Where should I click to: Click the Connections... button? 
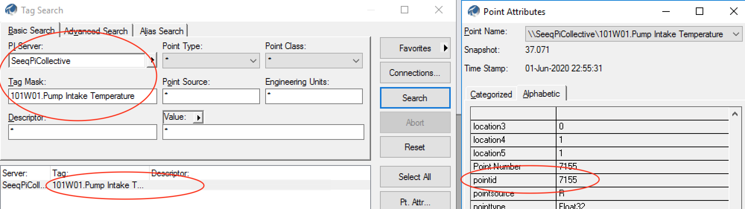pyautogui.click(x=415, y=73)
